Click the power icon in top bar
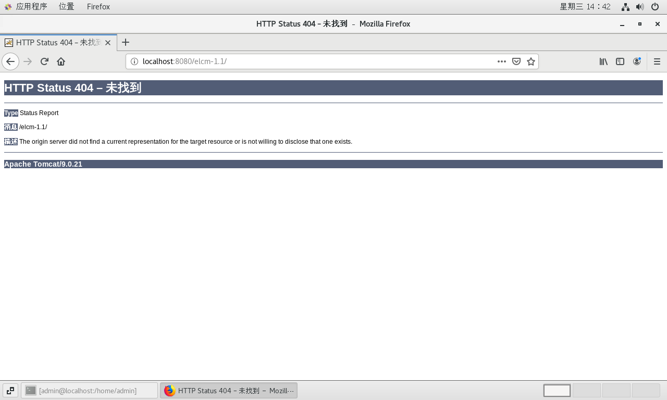Screen dimensions: 667x400 click(x=655, y=7)
